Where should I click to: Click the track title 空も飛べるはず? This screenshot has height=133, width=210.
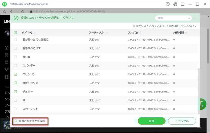coord(31,48)
